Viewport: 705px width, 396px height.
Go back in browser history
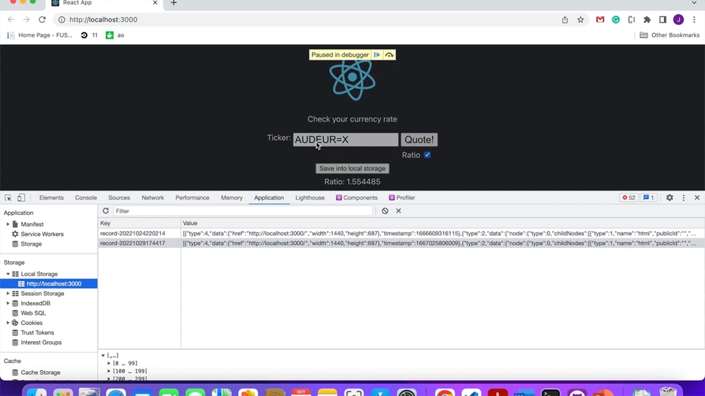[x=11, y=19]
